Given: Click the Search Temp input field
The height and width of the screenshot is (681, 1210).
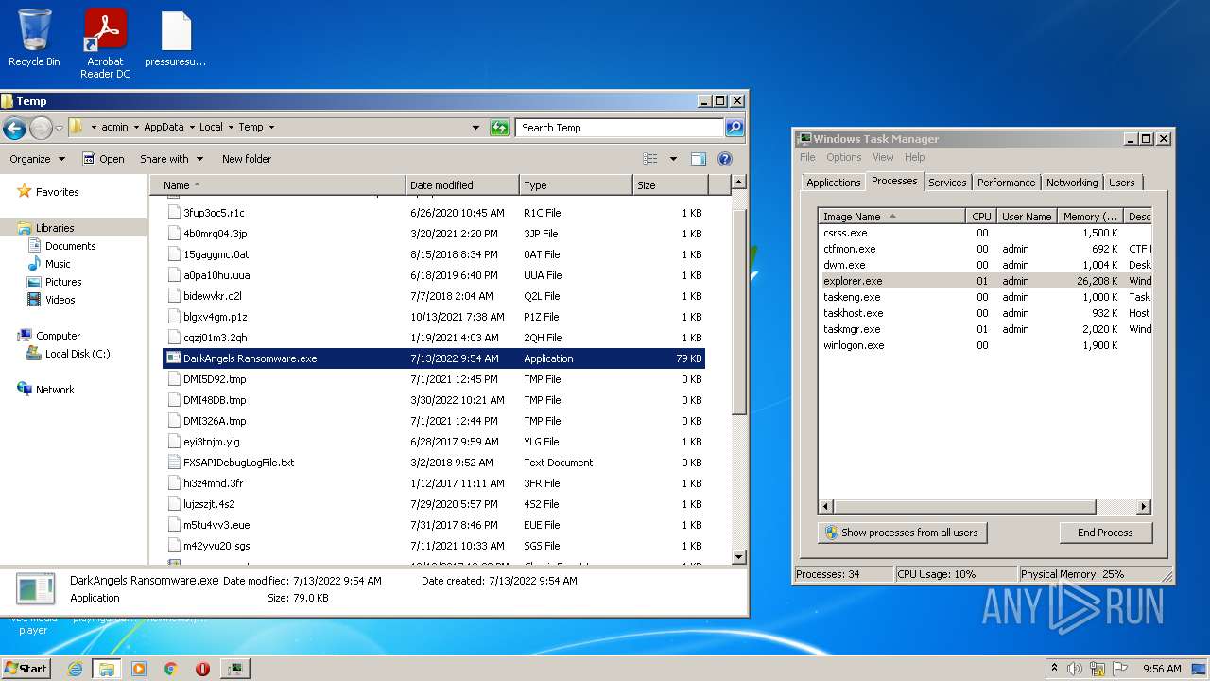Looking at the screenshot, I should 619,128.
